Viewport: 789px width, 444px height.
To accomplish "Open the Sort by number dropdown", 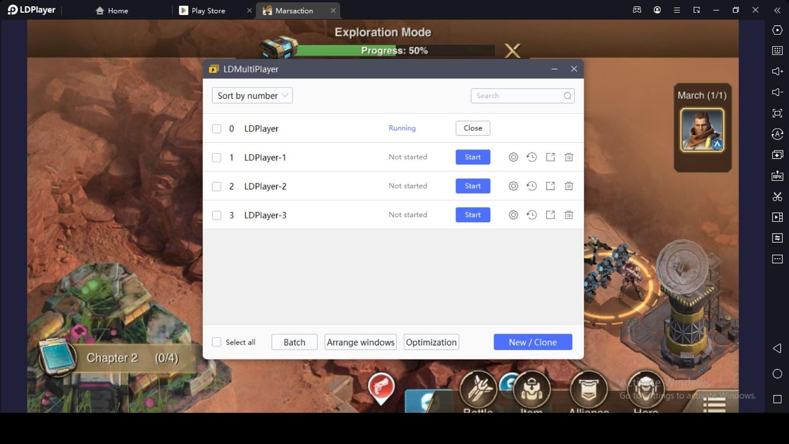I will [x=252, y=96].
